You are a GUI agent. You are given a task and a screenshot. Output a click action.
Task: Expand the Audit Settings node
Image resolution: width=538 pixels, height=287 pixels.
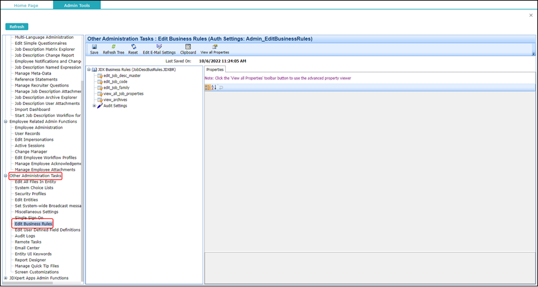click(x=94, y=106)
